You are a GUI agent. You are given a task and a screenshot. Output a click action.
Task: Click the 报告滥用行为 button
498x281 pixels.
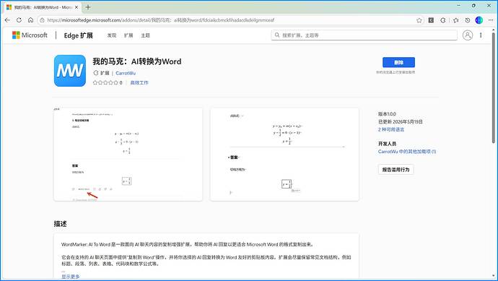396,170
